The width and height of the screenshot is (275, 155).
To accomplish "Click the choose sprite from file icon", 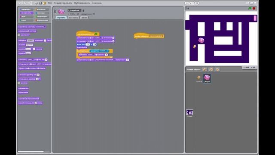I will point(211,69).
